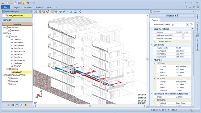Screen dimensions: 201x113
Task: Click the Print icon in quick access bar
Action: coord(19,2)
